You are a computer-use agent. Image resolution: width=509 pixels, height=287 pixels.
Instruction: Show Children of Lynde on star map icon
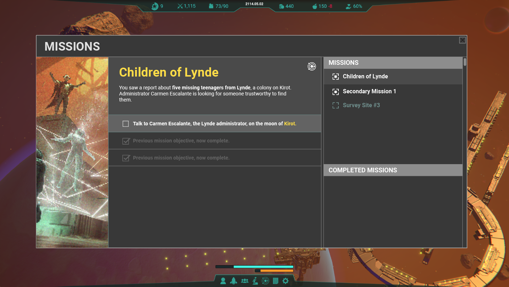312,66
